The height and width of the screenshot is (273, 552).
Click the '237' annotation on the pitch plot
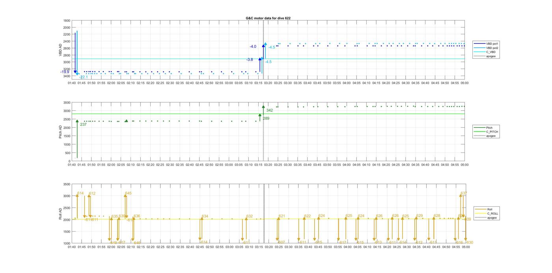click(x=83, y=124)
